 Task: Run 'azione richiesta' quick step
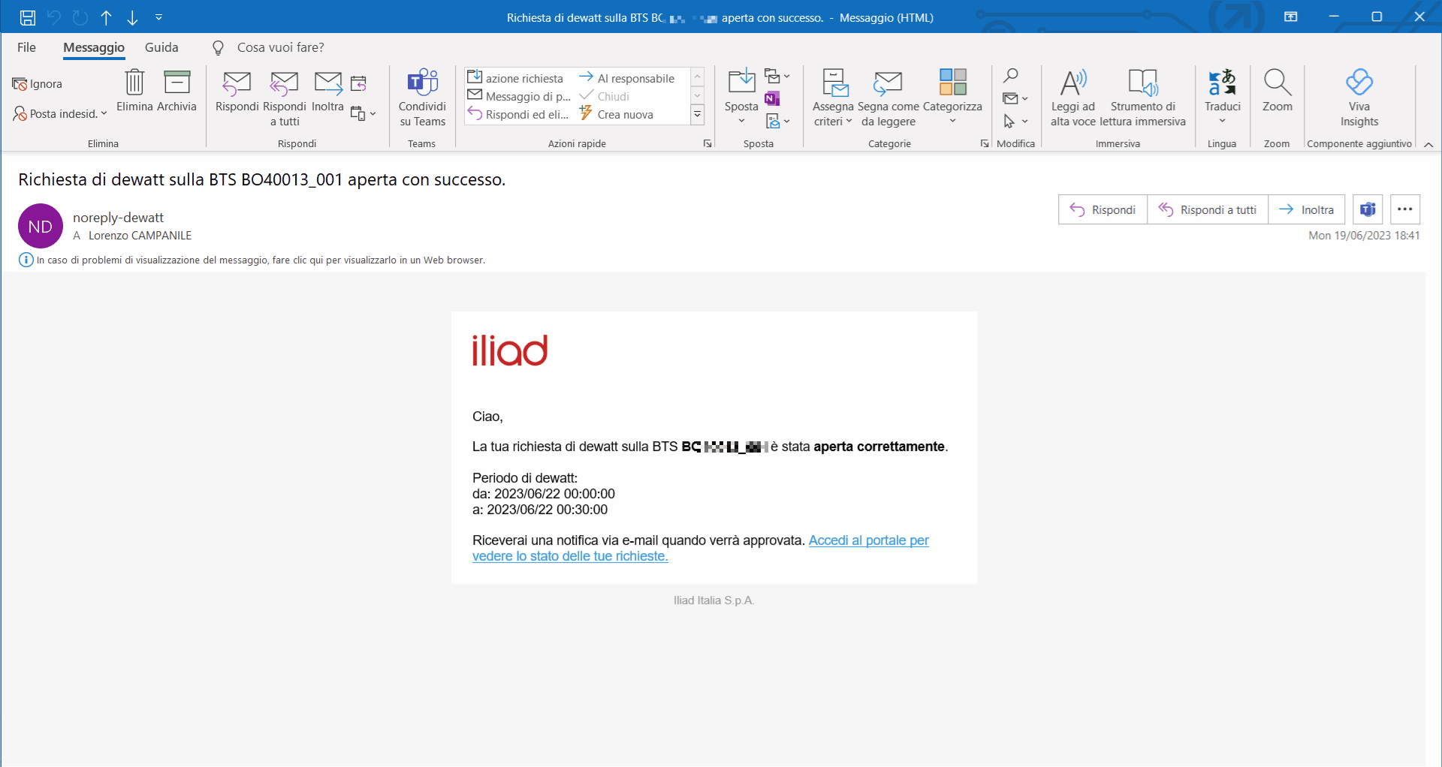coord(515,78)
